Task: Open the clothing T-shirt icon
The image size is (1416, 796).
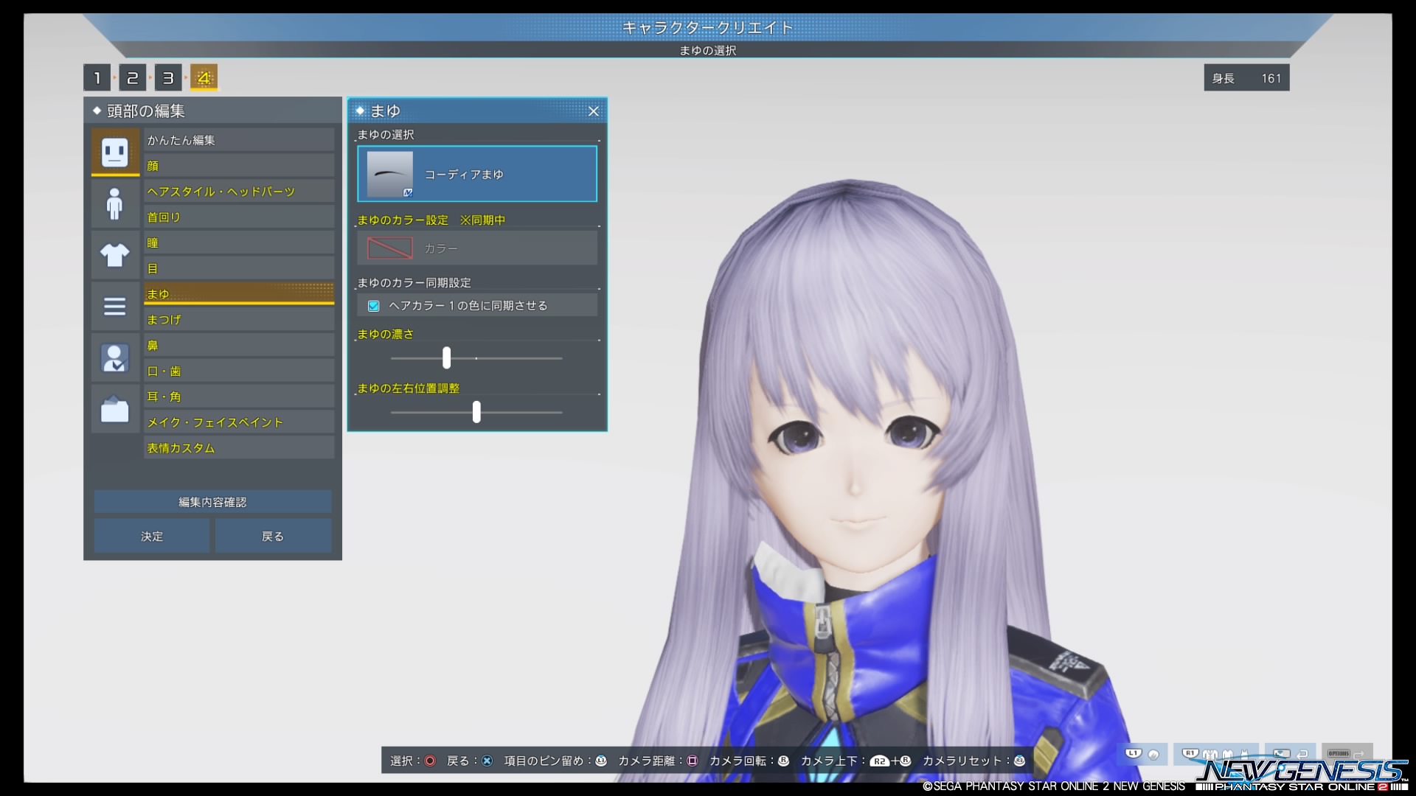Action: click(x=115, y=255)
